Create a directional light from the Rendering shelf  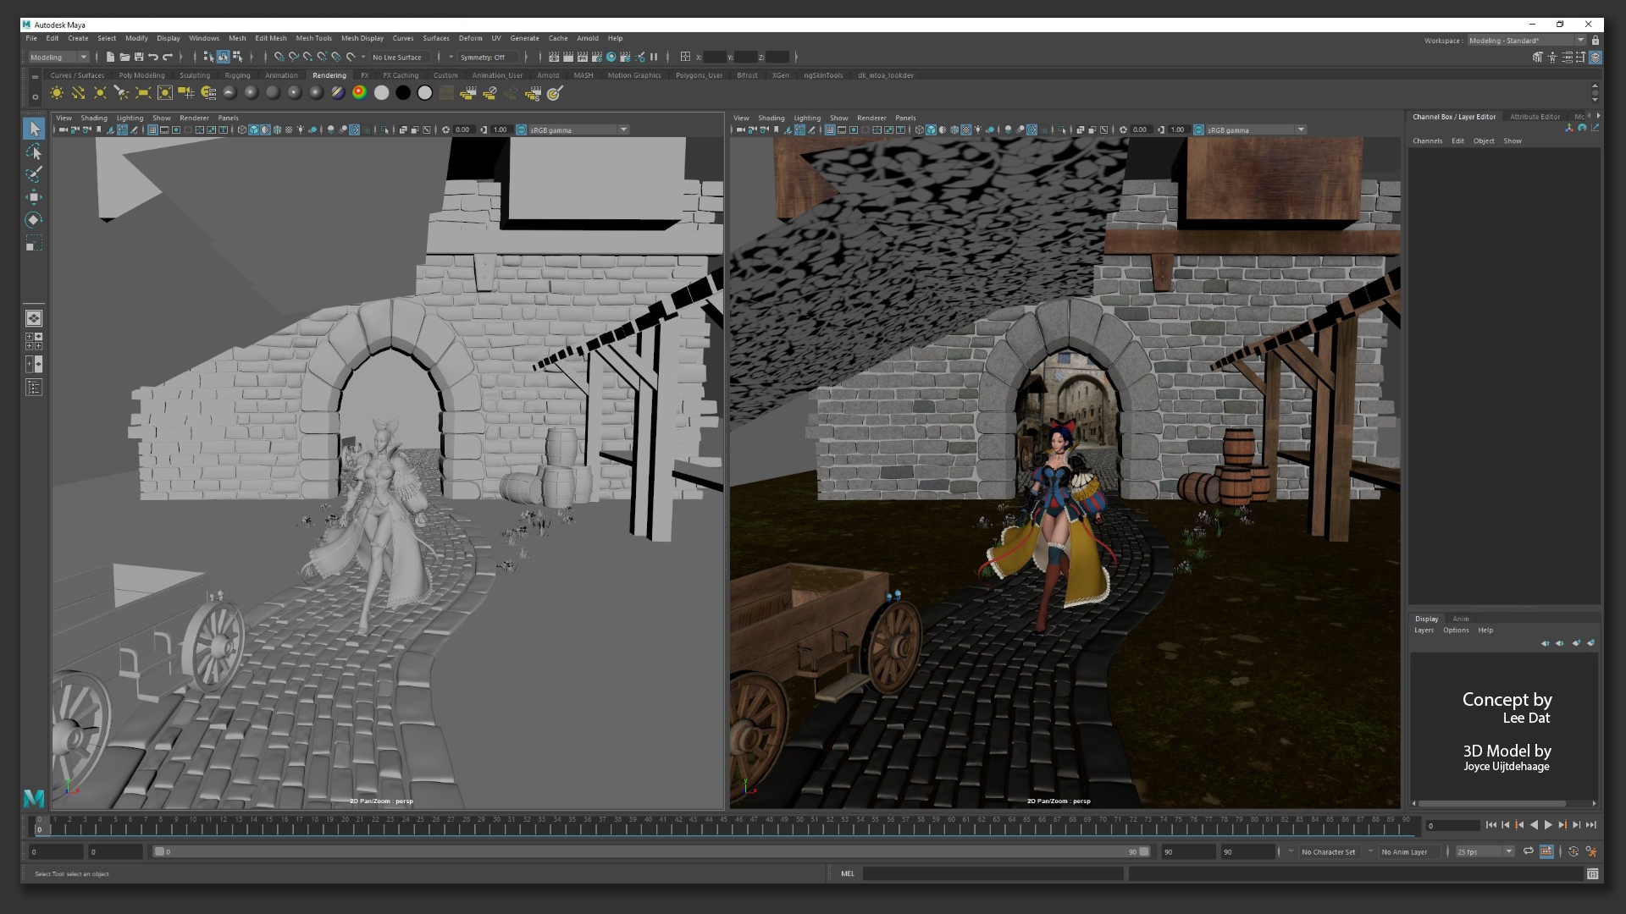(x=78, y=93)
